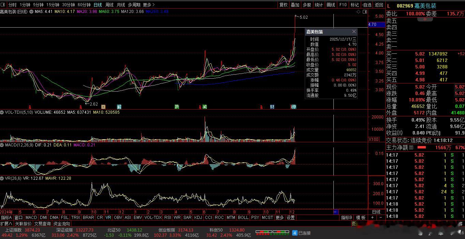Toggle the 扩展 expansion panel
Viewport: 465px width, 239px height.
[6, 224]
